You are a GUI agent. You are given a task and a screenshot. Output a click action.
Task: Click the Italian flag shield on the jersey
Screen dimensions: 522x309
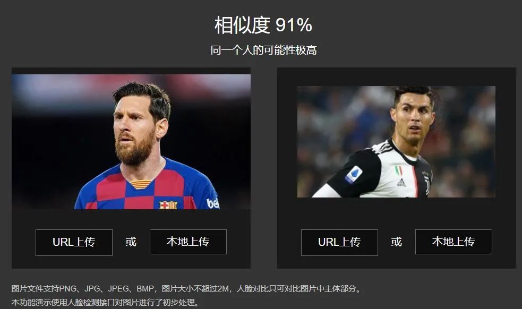[398, 170]
